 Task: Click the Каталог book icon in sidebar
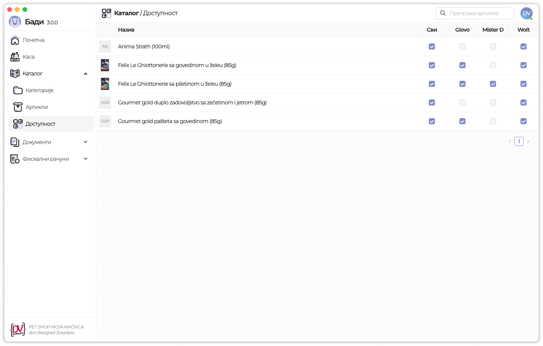point(15,74)
